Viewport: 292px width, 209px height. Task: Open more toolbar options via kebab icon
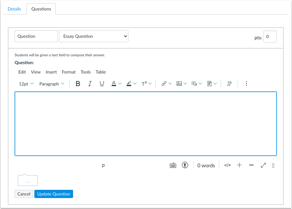tap(246, 83)
